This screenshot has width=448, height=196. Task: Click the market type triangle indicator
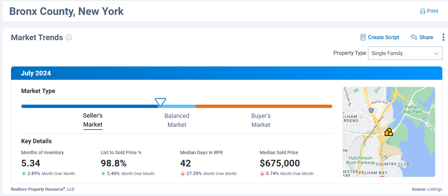[160, 102]
